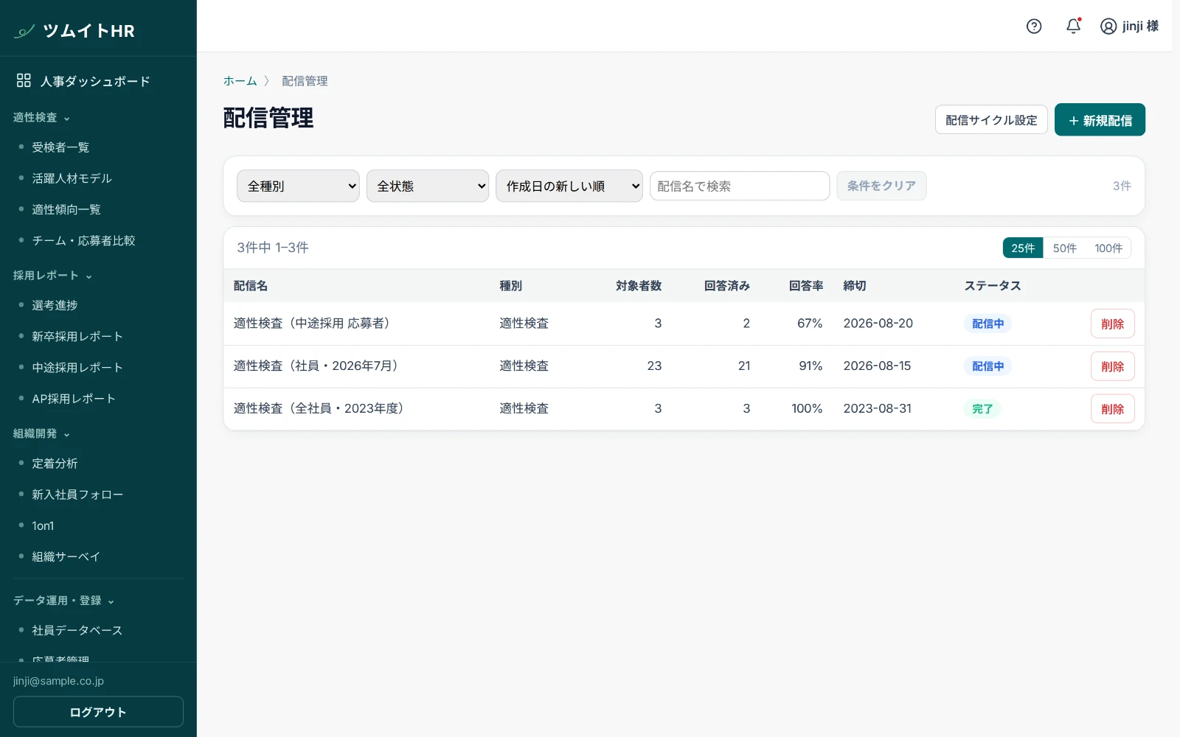The image size is (1180, 737).
Task: Open 1on1 in the sidebar
Action: [x=43, y=525]
